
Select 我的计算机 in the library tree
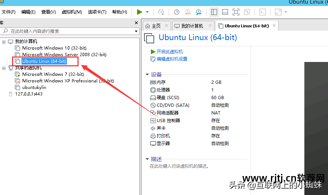[x=26, y=42]
